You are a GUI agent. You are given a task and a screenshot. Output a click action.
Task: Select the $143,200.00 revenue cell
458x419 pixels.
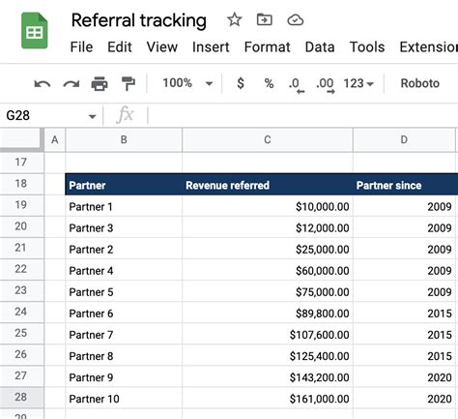[268, 377]
